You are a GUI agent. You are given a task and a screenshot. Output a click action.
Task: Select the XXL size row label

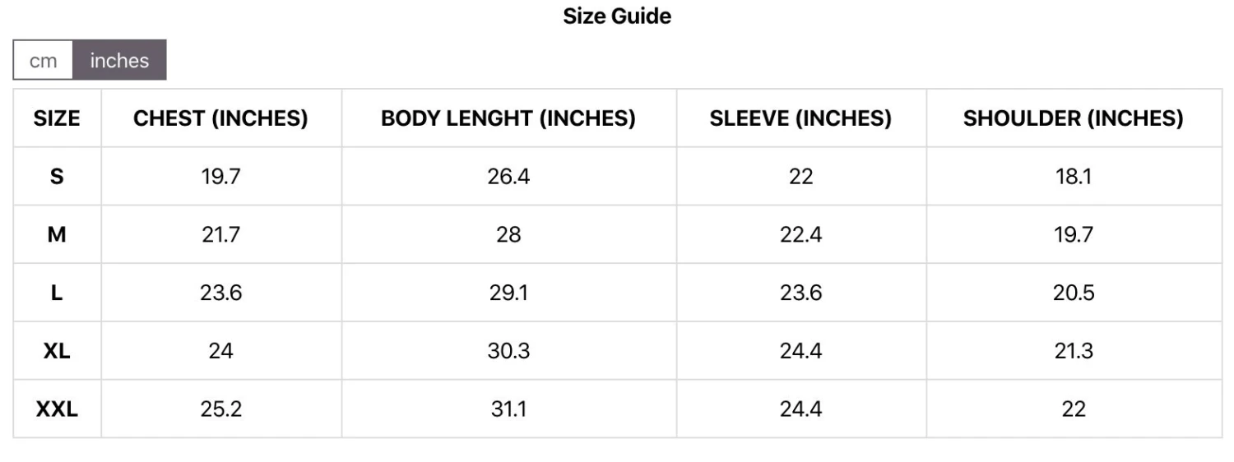tap(57, 409)
